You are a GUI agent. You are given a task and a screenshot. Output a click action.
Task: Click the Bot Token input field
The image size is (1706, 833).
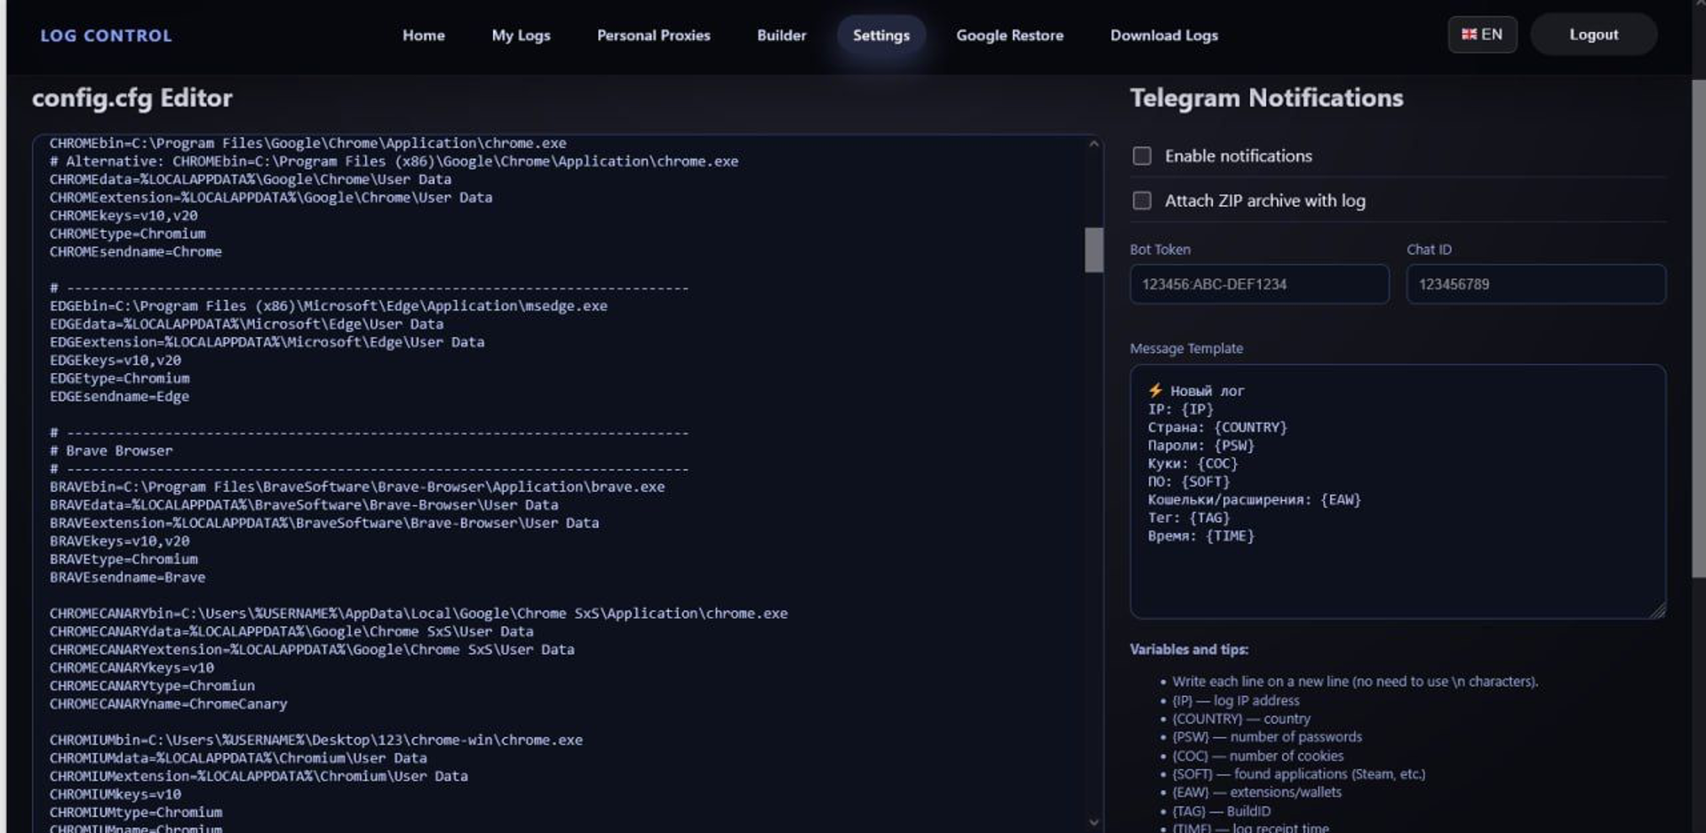tap(1258, 284)
